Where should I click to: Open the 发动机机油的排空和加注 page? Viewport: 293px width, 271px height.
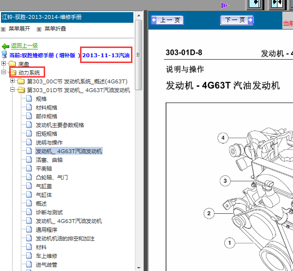coord(65,239)
